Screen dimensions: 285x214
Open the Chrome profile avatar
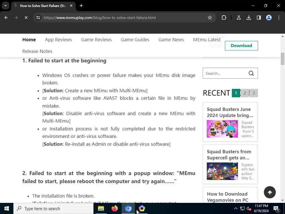[269, 18]
